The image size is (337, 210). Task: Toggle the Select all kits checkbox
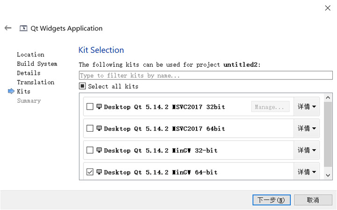(82, 86)
